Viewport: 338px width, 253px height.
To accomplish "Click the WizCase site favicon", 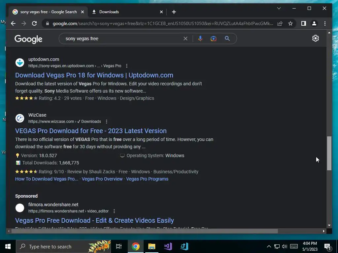I will point(20,118).
